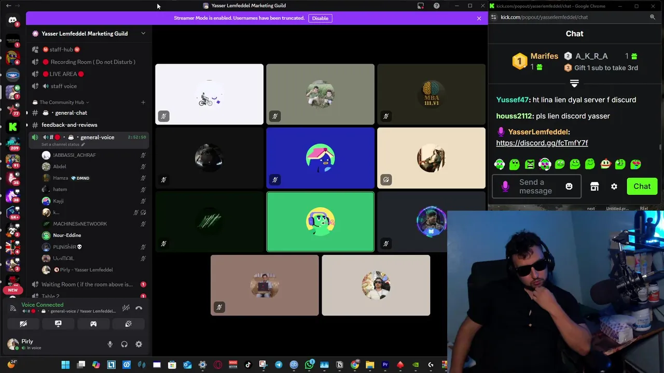
Task: Go back with Discord back arrow
Action: tap(8, 6)
